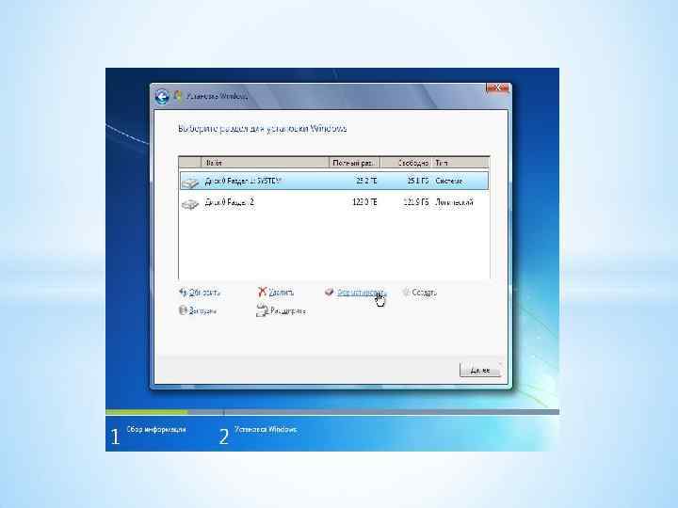Screen dimensions: 678x508
Task: Click the Далее next button
Action: 480,371
